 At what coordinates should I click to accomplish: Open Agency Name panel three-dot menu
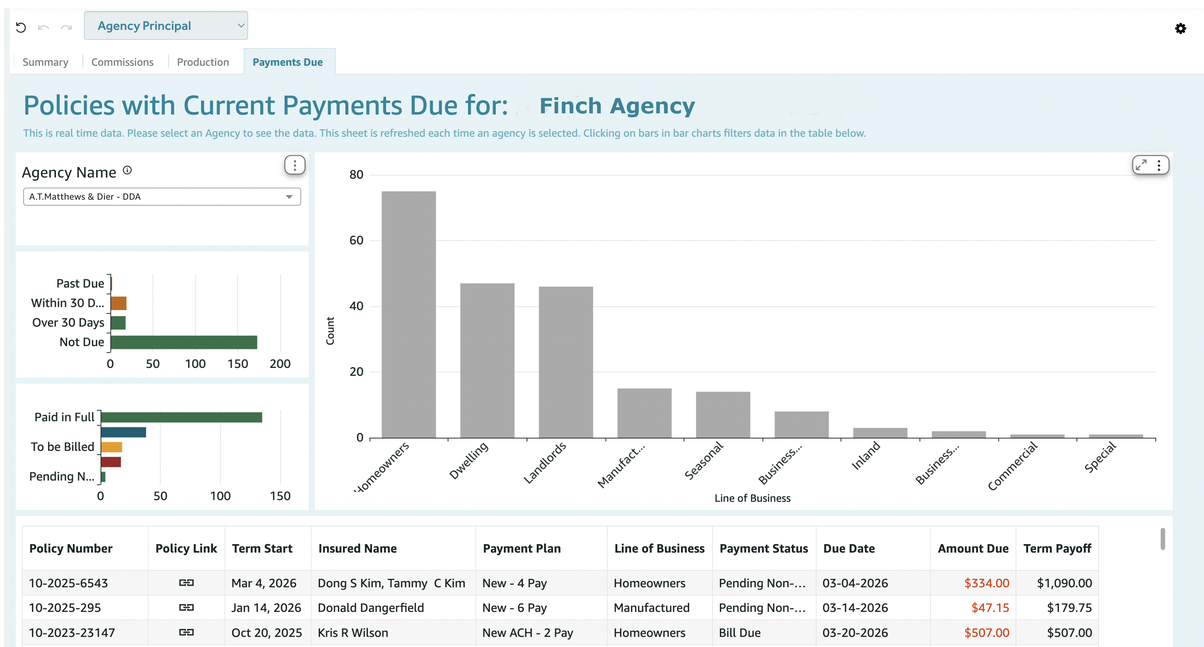[x=295, y=165]
